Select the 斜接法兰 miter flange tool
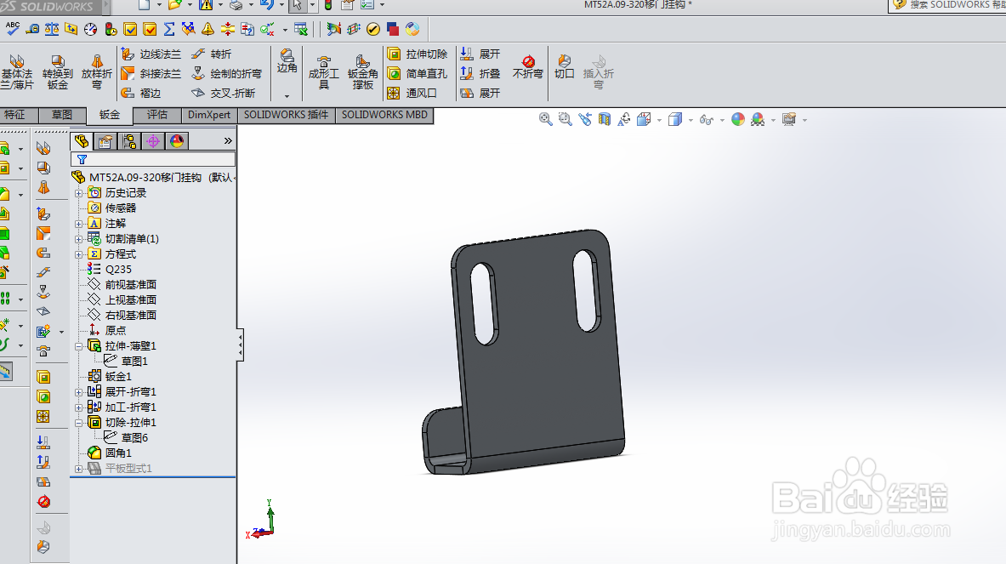1006x564 pixels. coord(151,74)
